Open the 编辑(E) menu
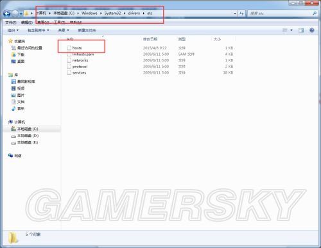Image resolution: width=321 pixels, height=248 pixels. click(x=27, y=22)
